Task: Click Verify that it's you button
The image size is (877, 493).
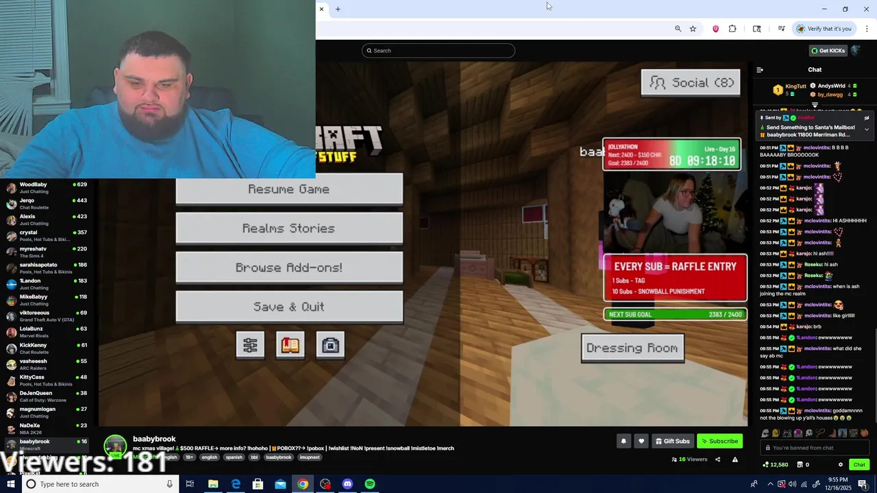Action: coord(824,29)
